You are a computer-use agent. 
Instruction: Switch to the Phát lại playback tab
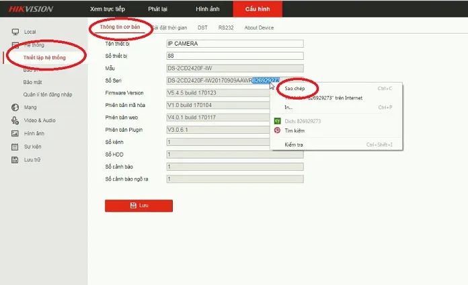pos(157,9)
